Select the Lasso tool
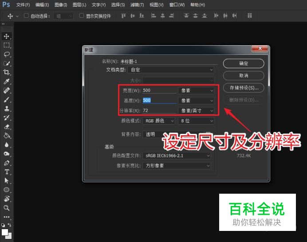This screenshot has height=242, width=307. [7, 55]
